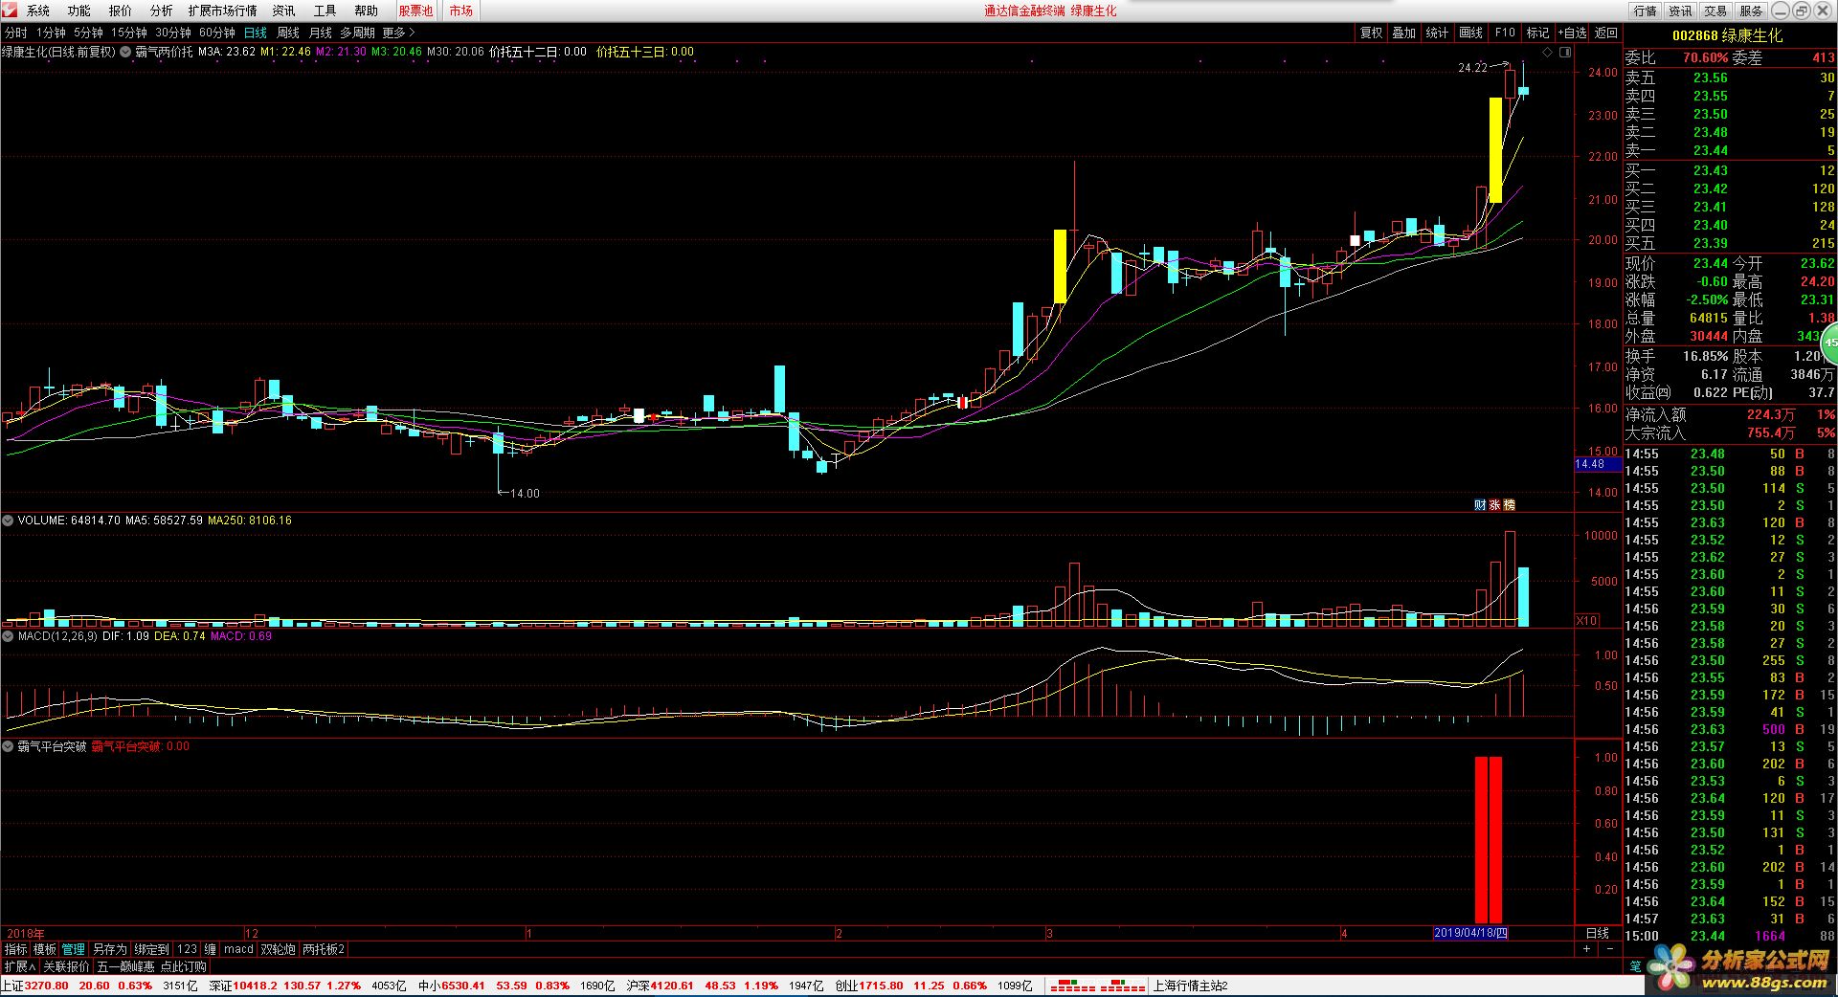
Task: Click the diamond icon above chart
Action: pos(1545,52)
